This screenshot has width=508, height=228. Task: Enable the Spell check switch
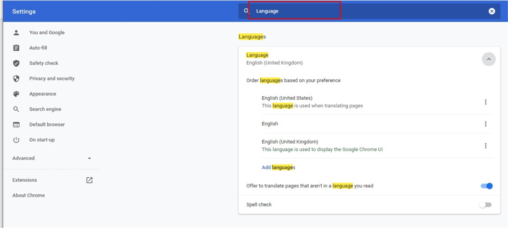pos(485,205)
